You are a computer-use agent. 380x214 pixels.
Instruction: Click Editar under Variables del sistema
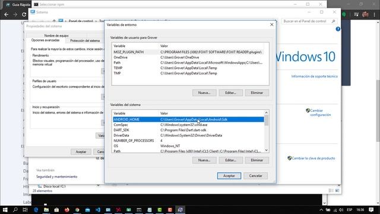point(230,160)
